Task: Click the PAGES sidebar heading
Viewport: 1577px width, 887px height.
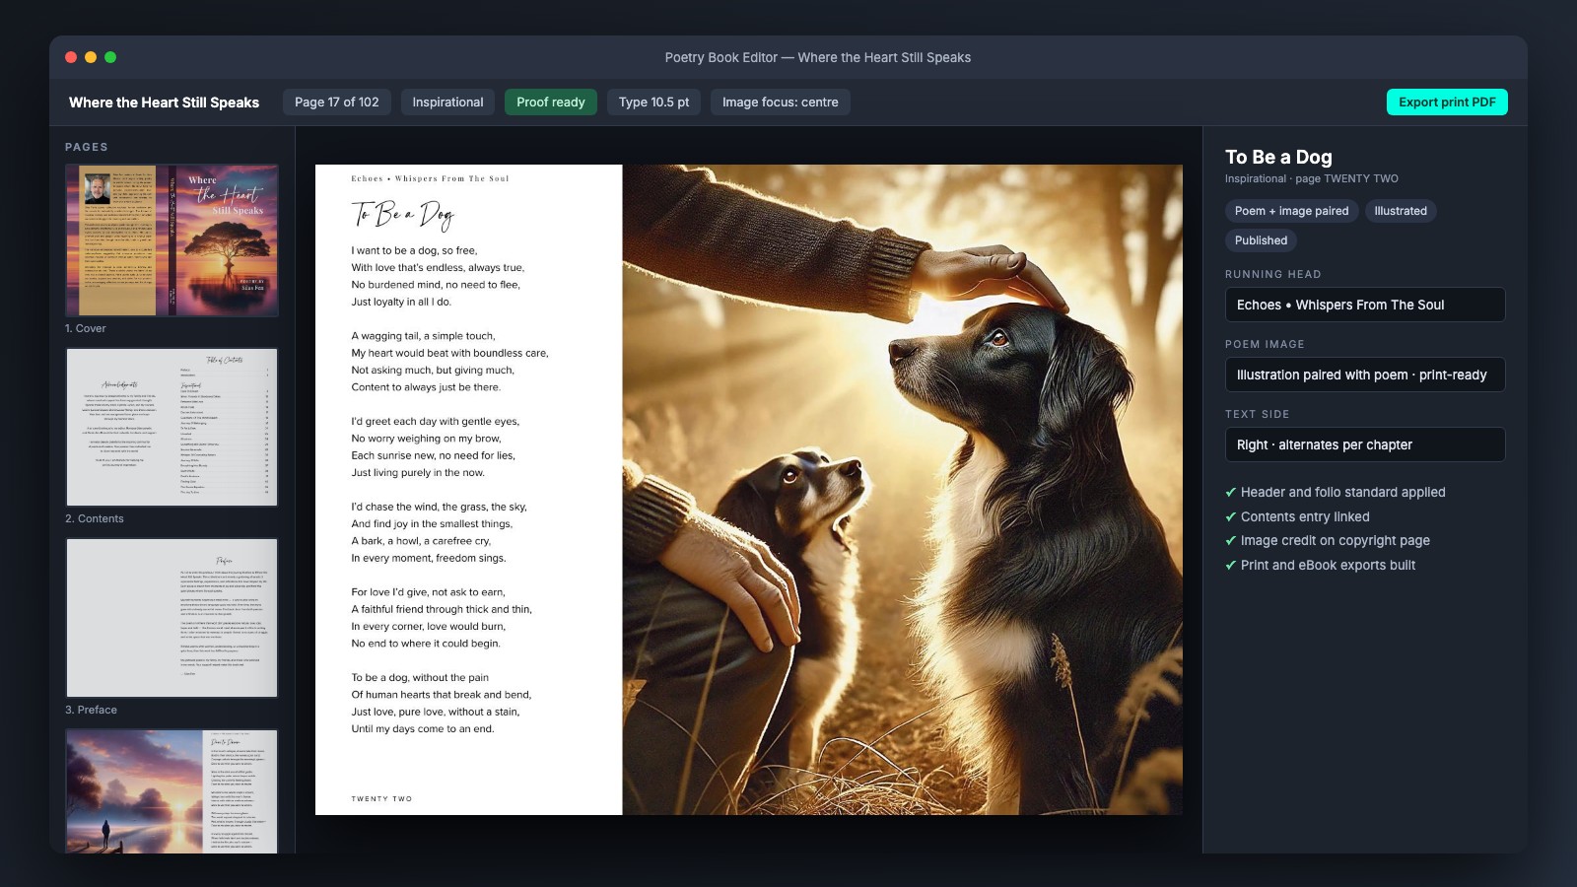Action: pyautogui.click(x=87, y=147)
